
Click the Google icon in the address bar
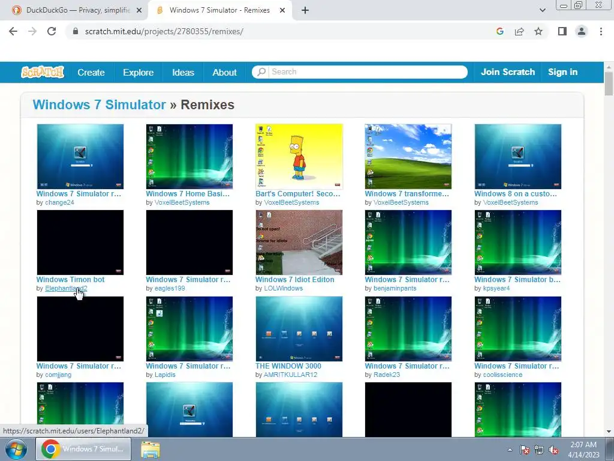[499, 31]
